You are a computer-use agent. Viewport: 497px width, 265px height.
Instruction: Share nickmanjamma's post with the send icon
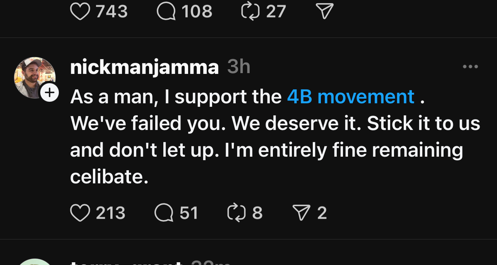(302, 213)
